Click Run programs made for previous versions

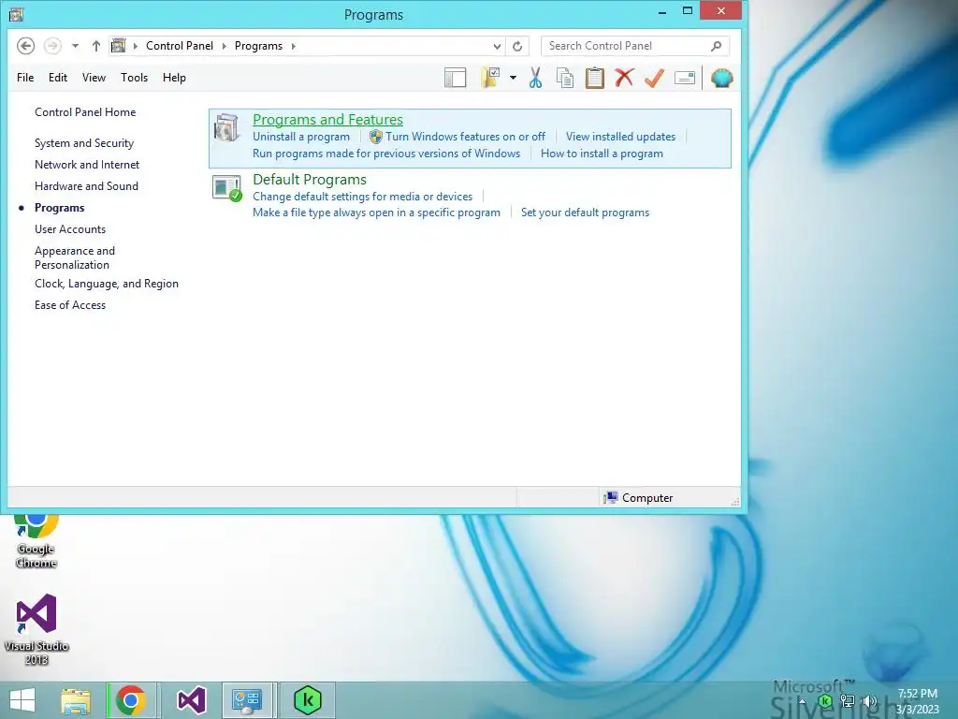point(386,154)
